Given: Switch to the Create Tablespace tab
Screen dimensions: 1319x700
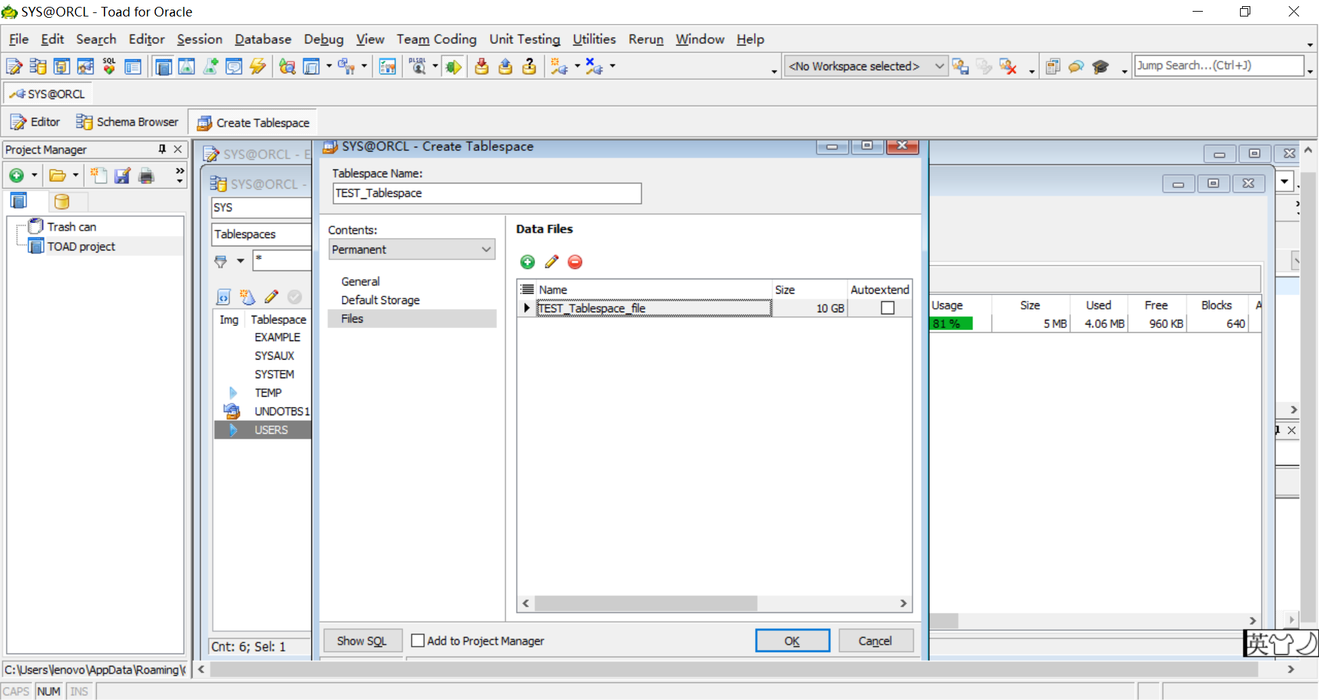Looking at the screenshot, I should [253, 122].
